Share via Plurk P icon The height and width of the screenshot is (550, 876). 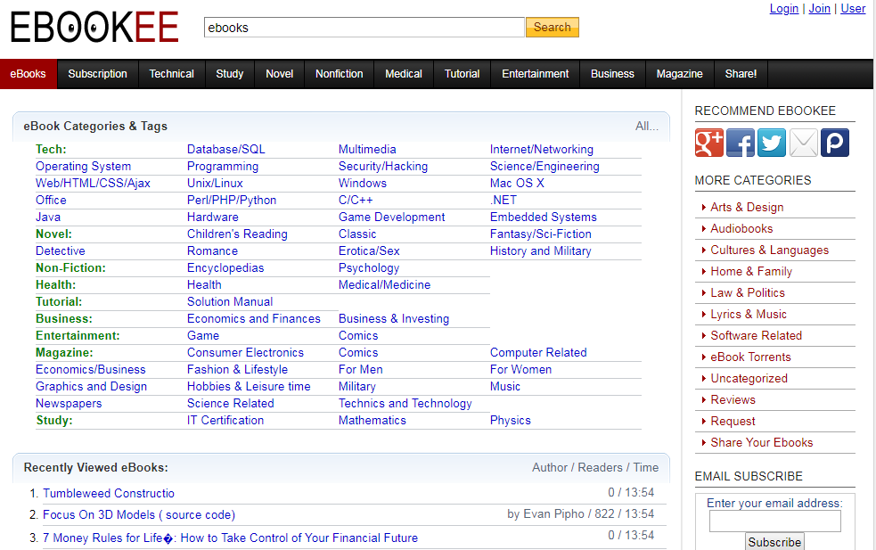pyautogui.click(x=835, y=142)
